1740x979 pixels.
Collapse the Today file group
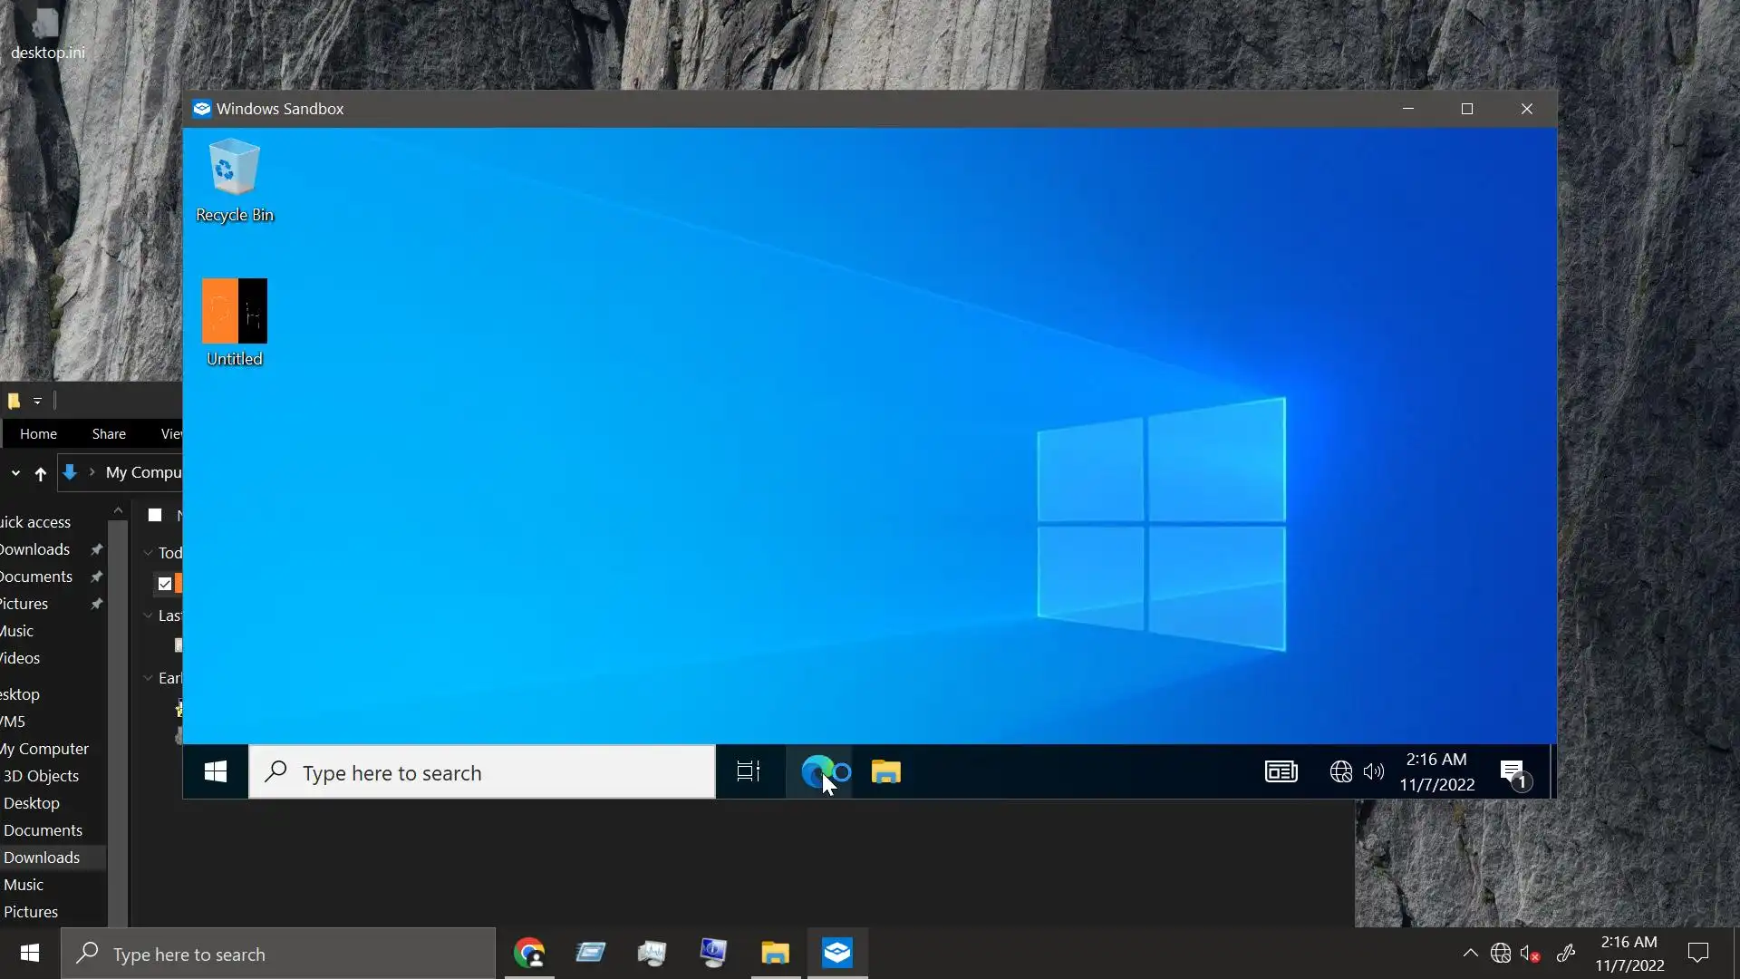point(149,553)
